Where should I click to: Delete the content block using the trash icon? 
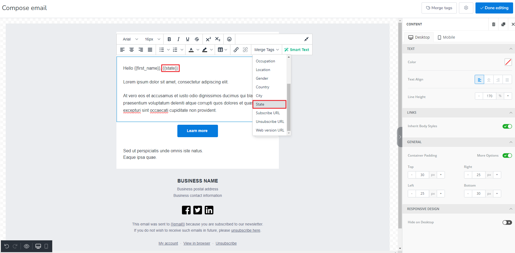(x=494, y=24)
